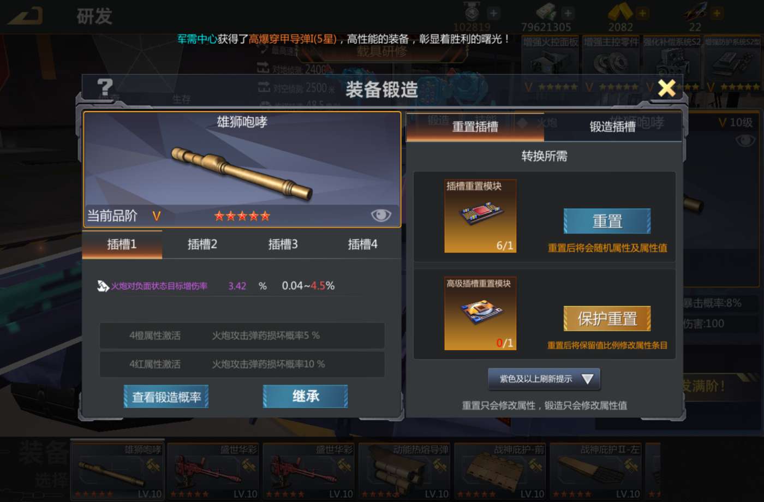Select the 高级插槽重置模块 item icon
The height and width of the screenshot is (502, 764).
480,314
